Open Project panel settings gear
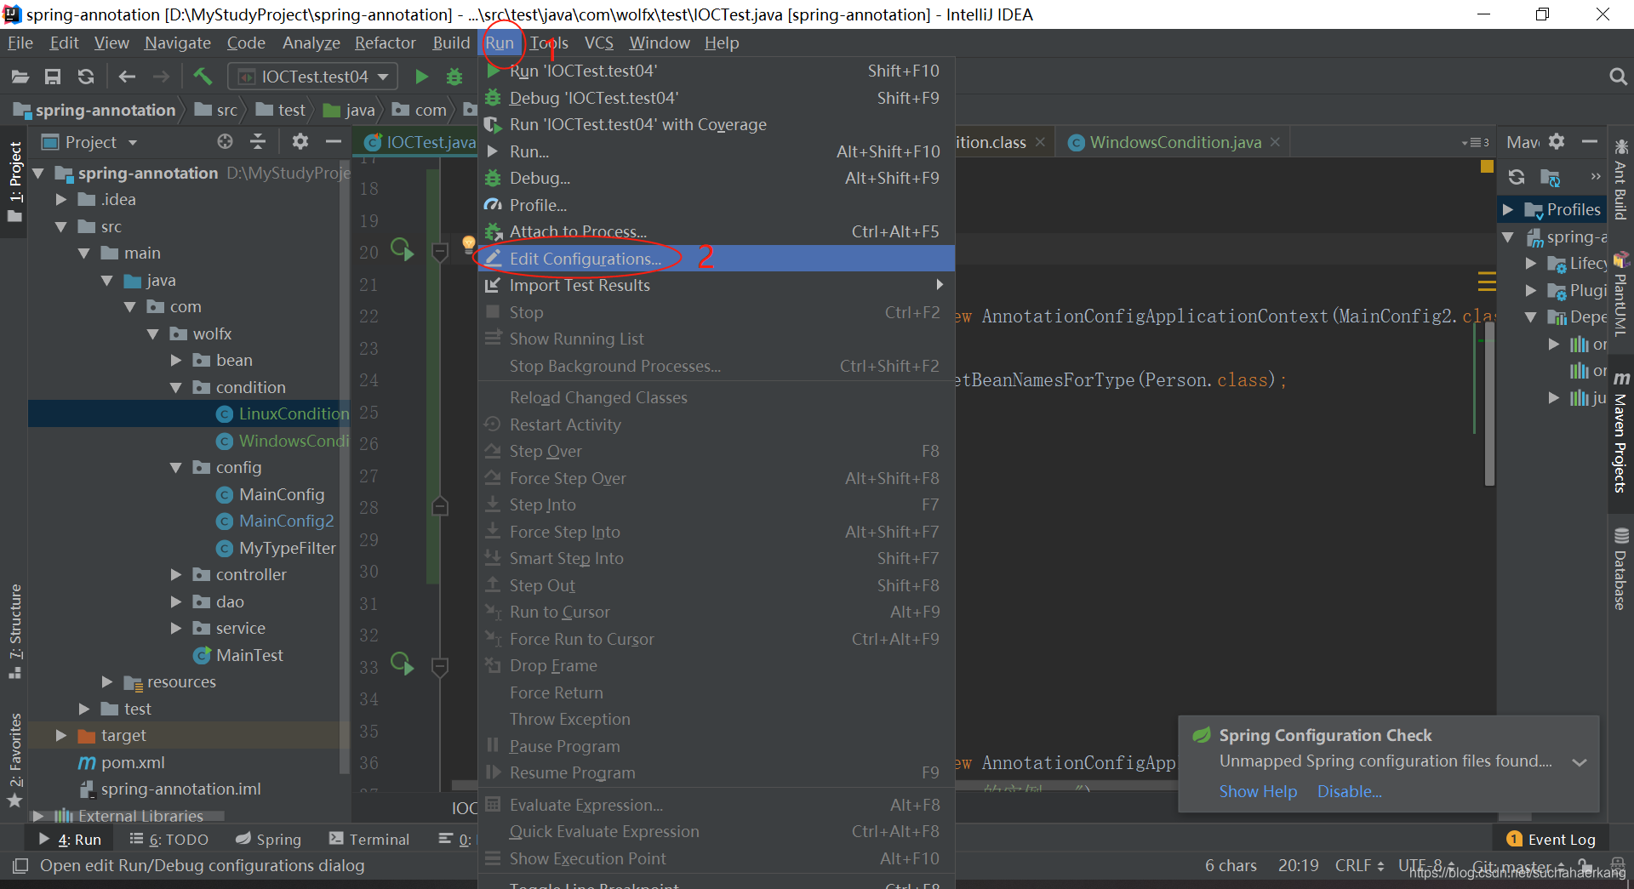The height and width of the screenshot is (889, 1634). click(300, 141)
